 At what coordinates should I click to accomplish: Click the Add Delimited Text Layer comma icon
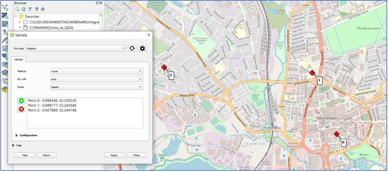[5, 32]
